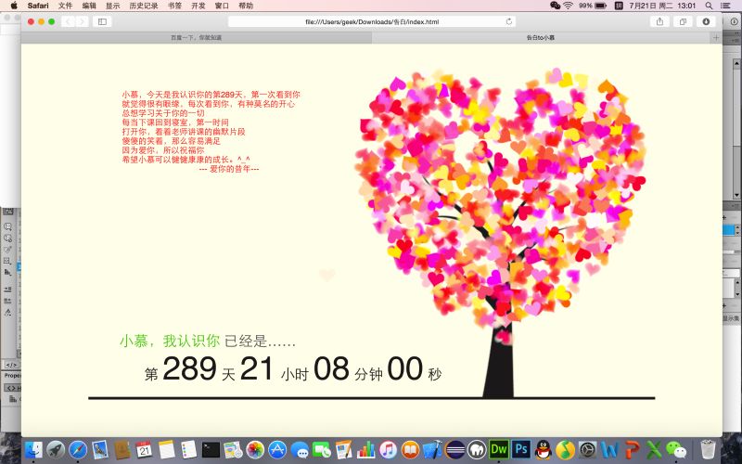The height and width of the screenshot is (464, 742).
Task: Click the 289 days counter number
Action: click(189, 368)
